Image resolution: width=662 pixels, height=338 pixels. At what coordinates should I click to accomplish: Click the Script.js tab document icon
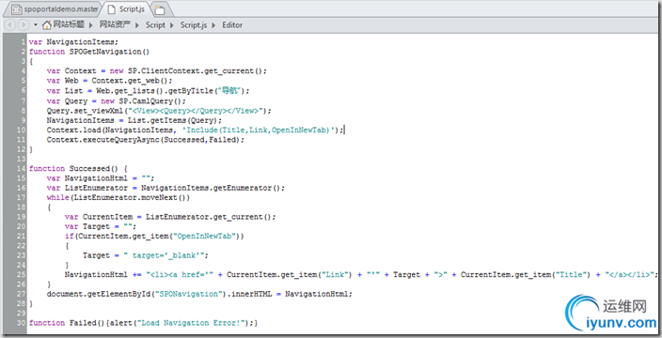click(x=112, y=9)
